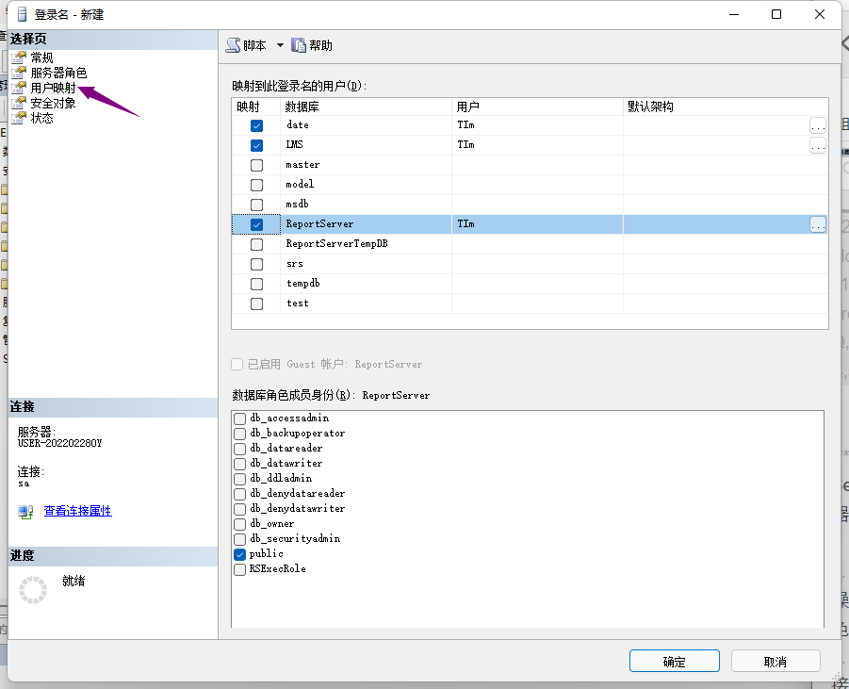Click the 确定 button
Screen dimensions: 849x689
674,662
